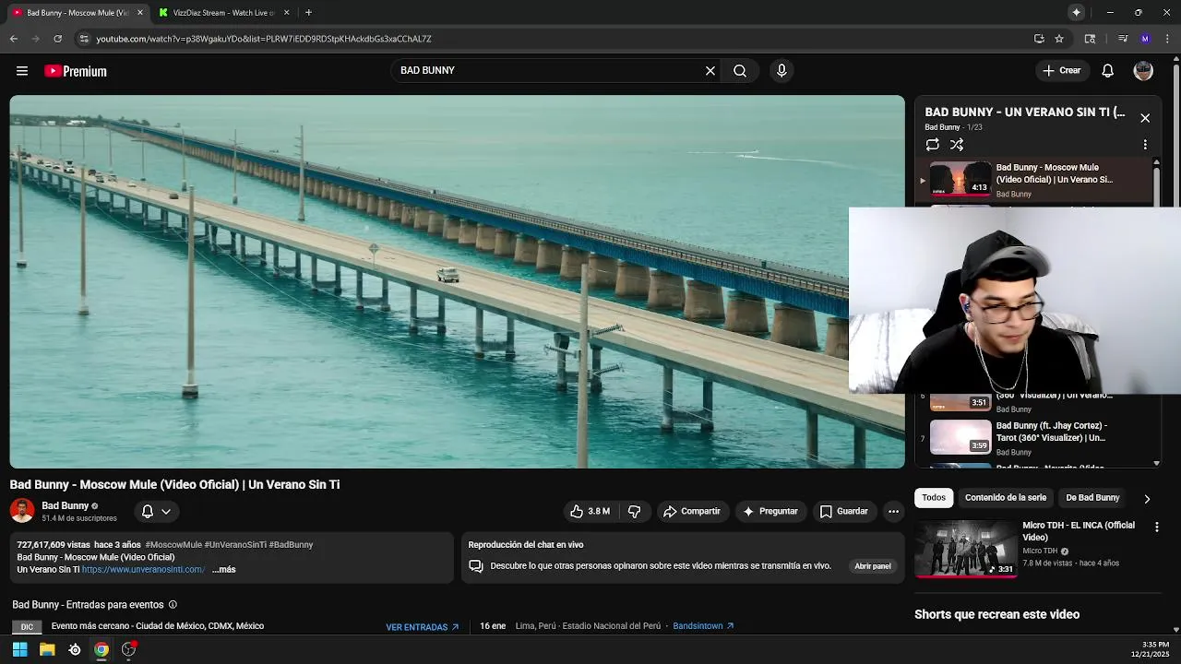Select the De Bad Bunny chip
Viewport: 1181px width, 664px height.
1092,498
